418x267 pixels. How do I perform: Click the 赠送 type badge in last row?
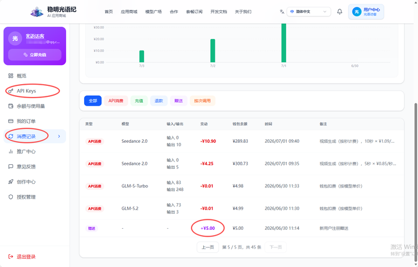pyautogui.click(x=92, y=228)
